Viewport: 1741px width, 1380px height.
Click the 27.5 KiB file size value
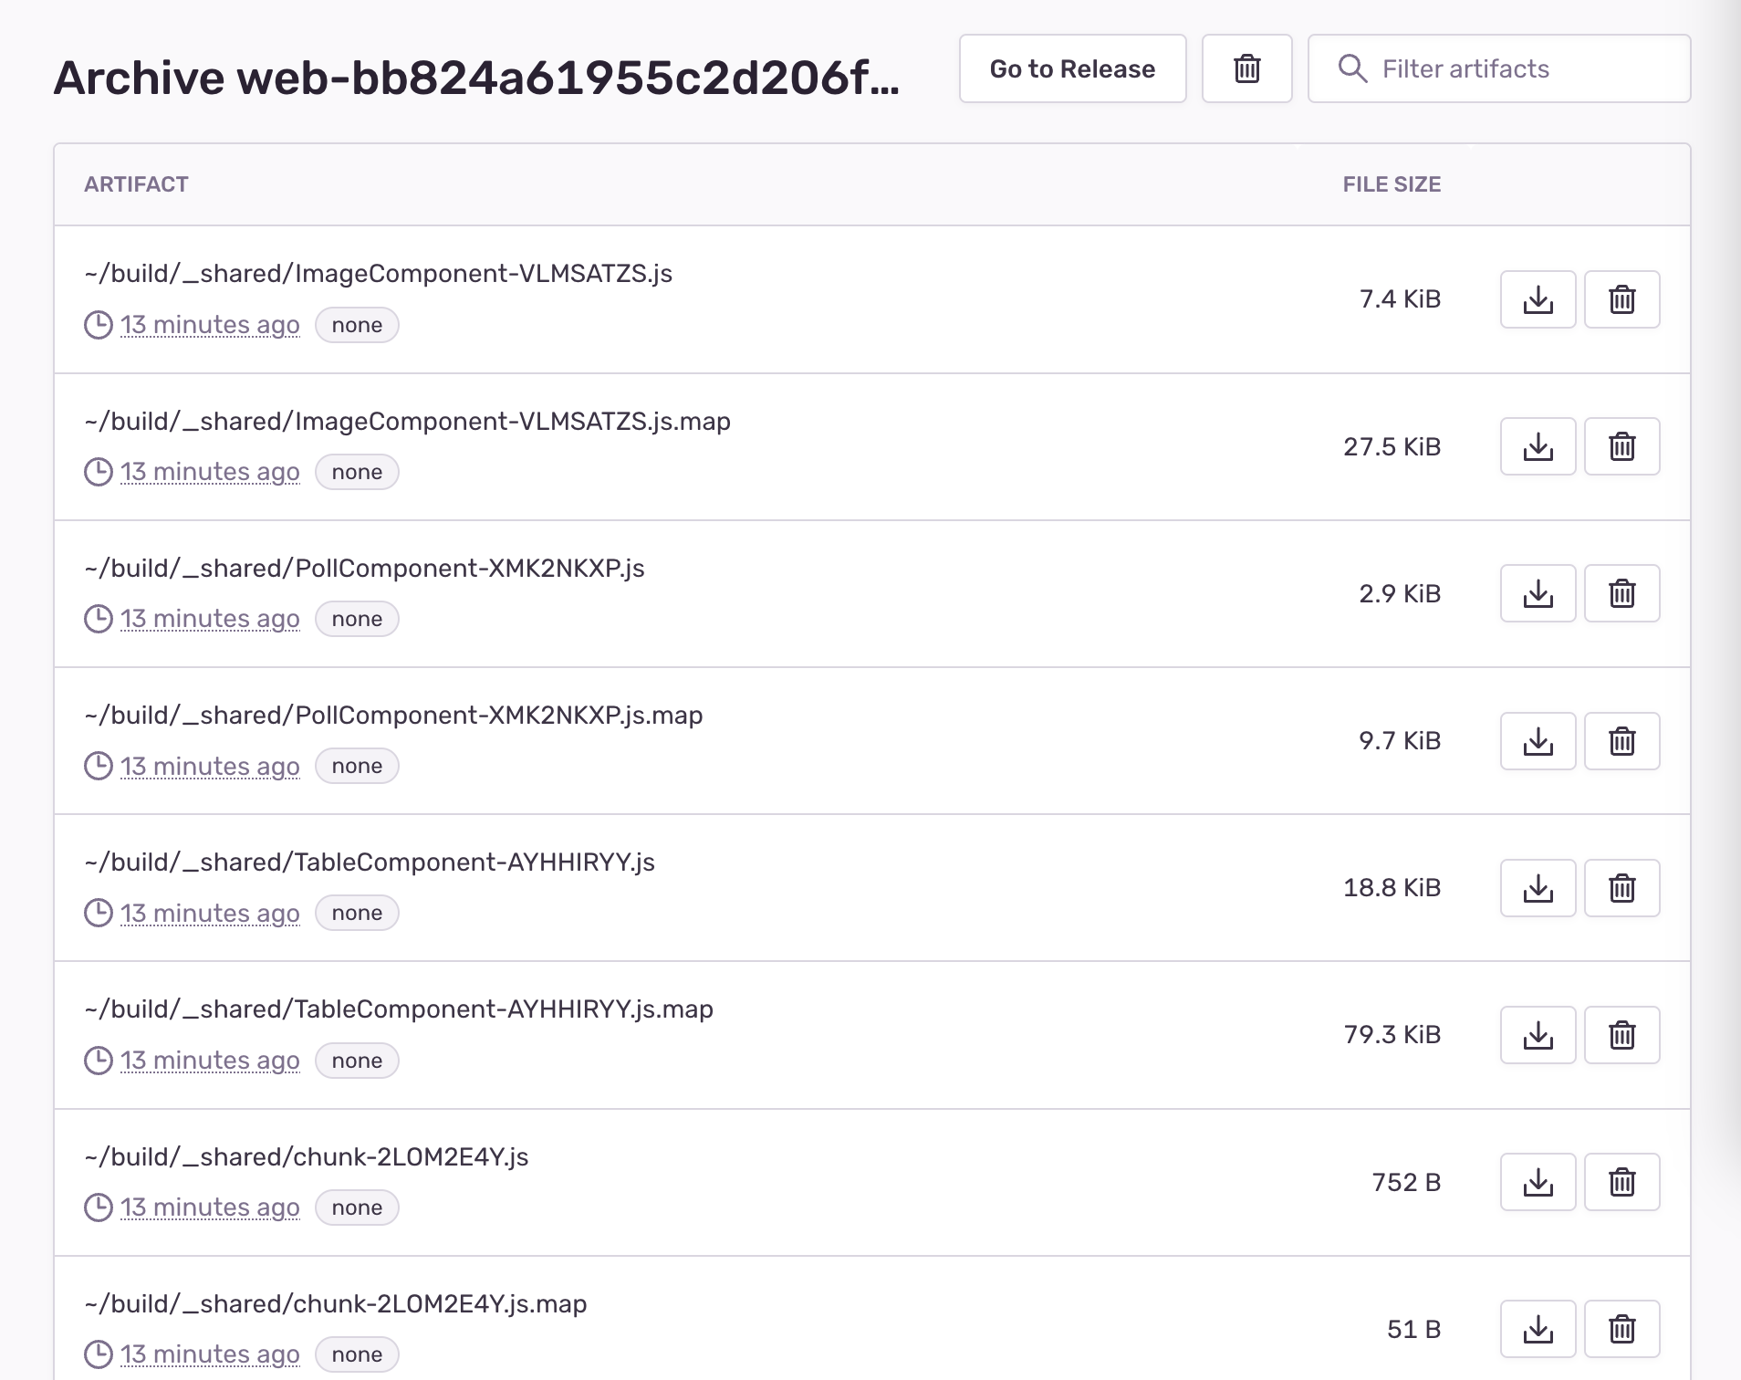click(1392, 446)
